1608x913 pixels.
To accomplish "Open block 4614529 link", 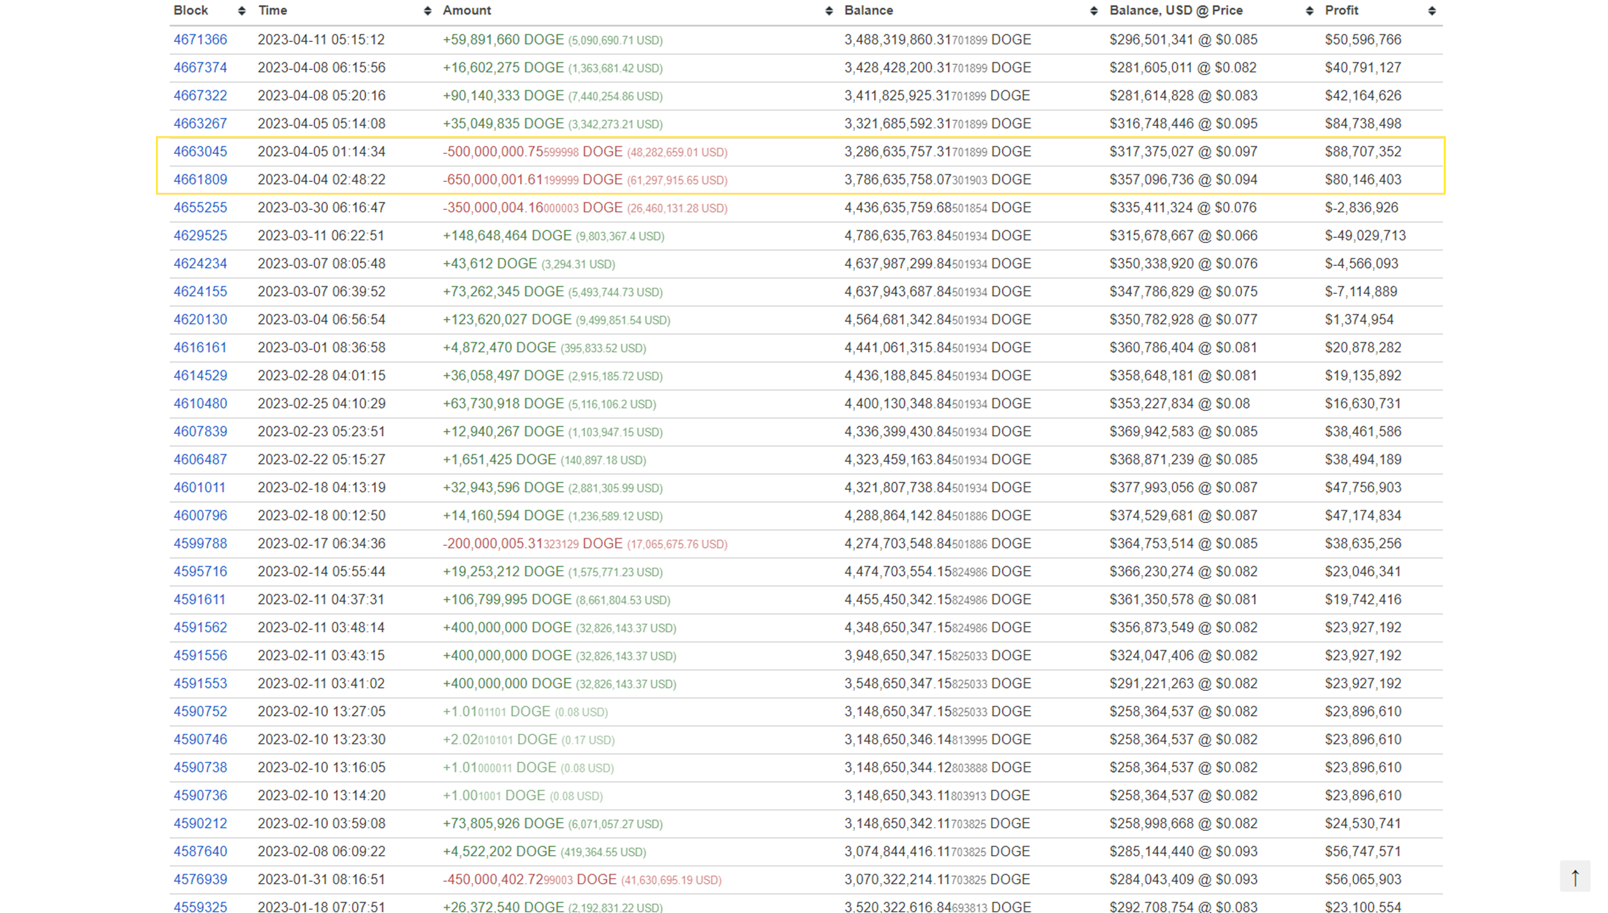I will (200, 375).
